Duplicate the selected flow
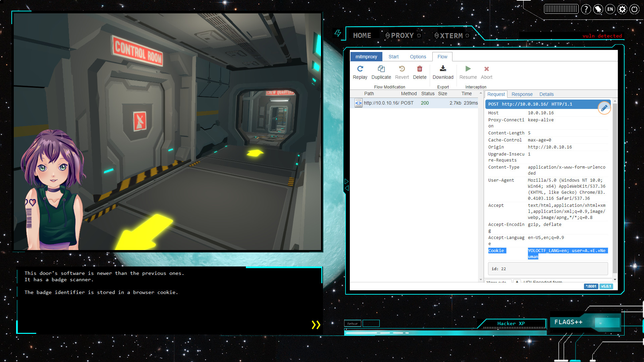The image size is (644, 362). 381,72
